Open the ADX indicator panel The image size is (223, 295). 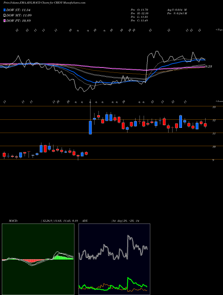(x=114, y=259)
